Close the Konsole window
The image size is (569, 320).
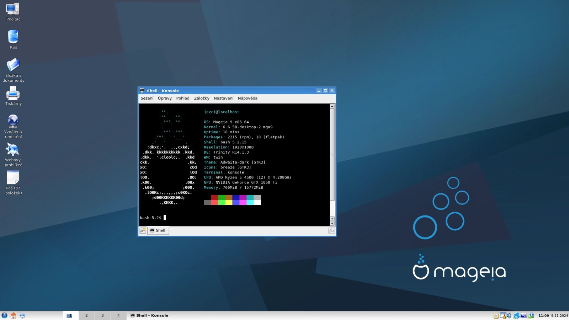(x=332, y=91)
